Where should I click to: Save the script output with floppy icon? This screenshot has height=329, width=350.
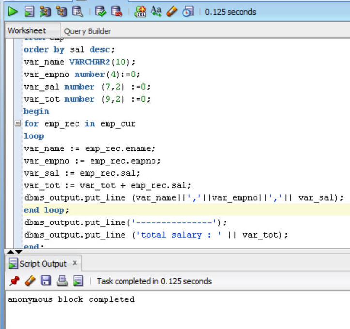[x=46, y=281]
